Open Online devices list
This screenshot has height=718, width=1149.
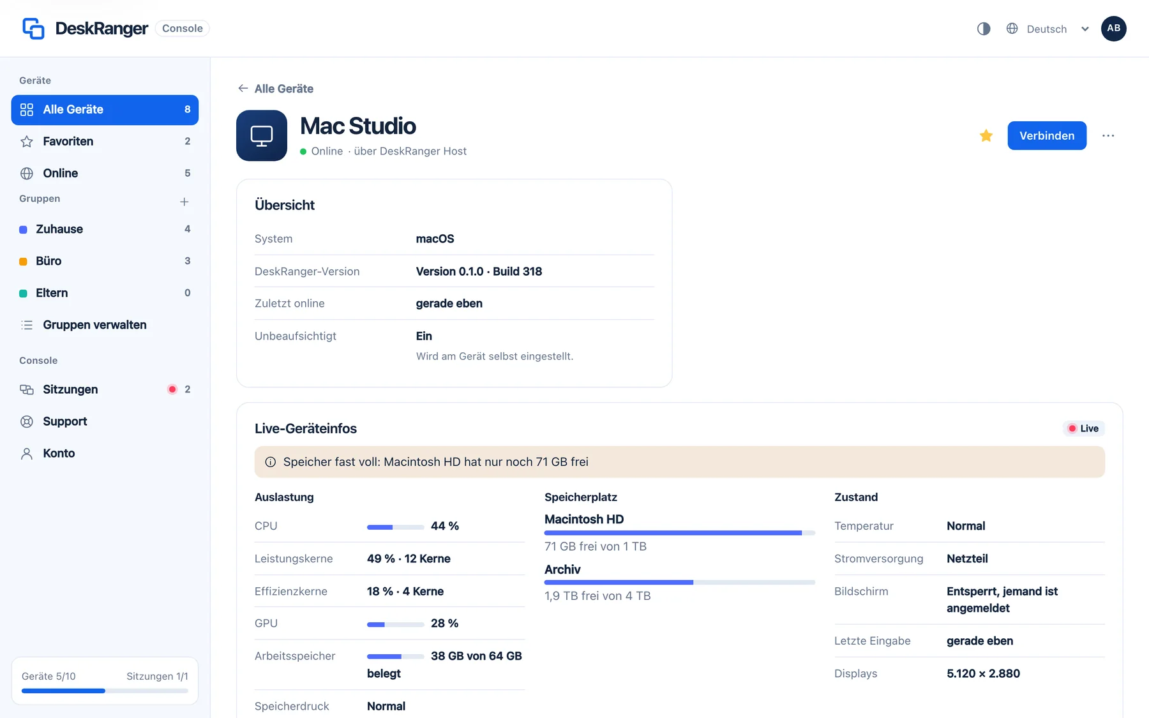[x=105, y=174]
